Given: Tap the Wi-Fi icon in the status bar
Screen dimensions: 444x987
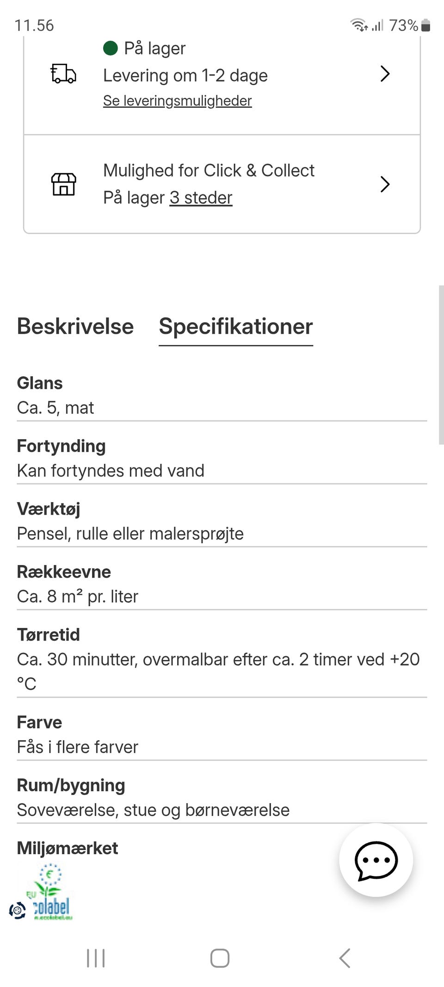Looking at the screenshot, I should click(x=358, y=25).
